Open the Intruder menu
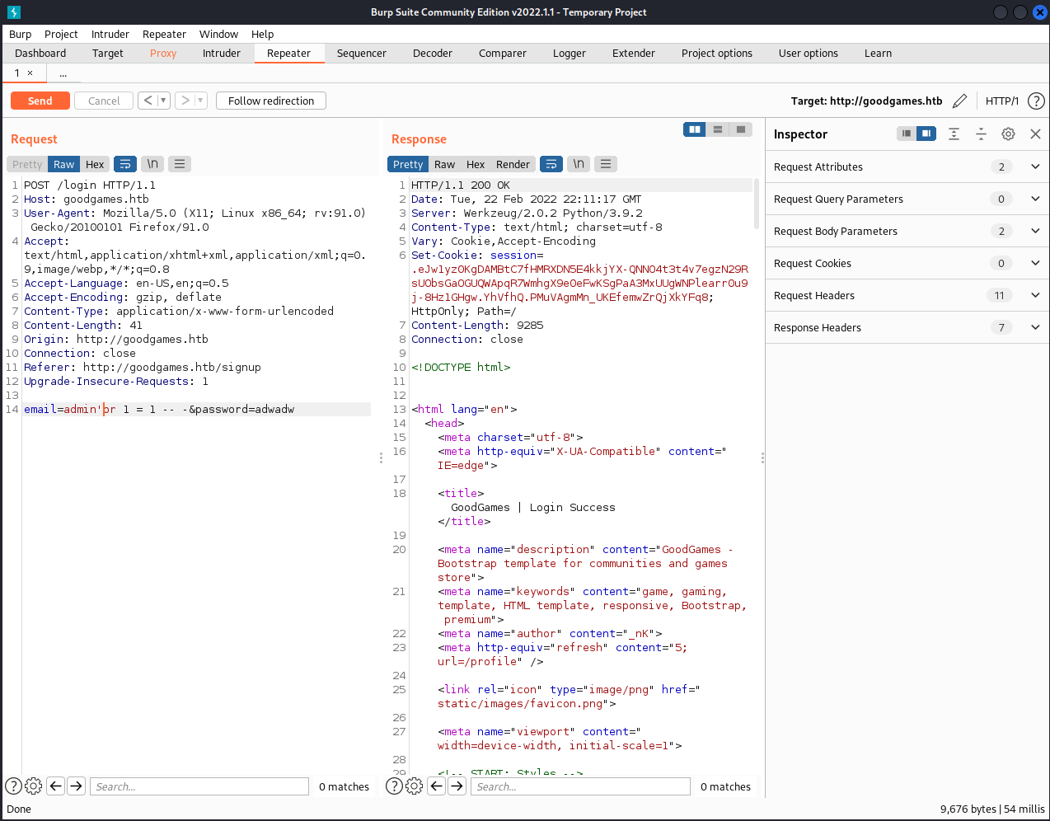 pos(110,34)
